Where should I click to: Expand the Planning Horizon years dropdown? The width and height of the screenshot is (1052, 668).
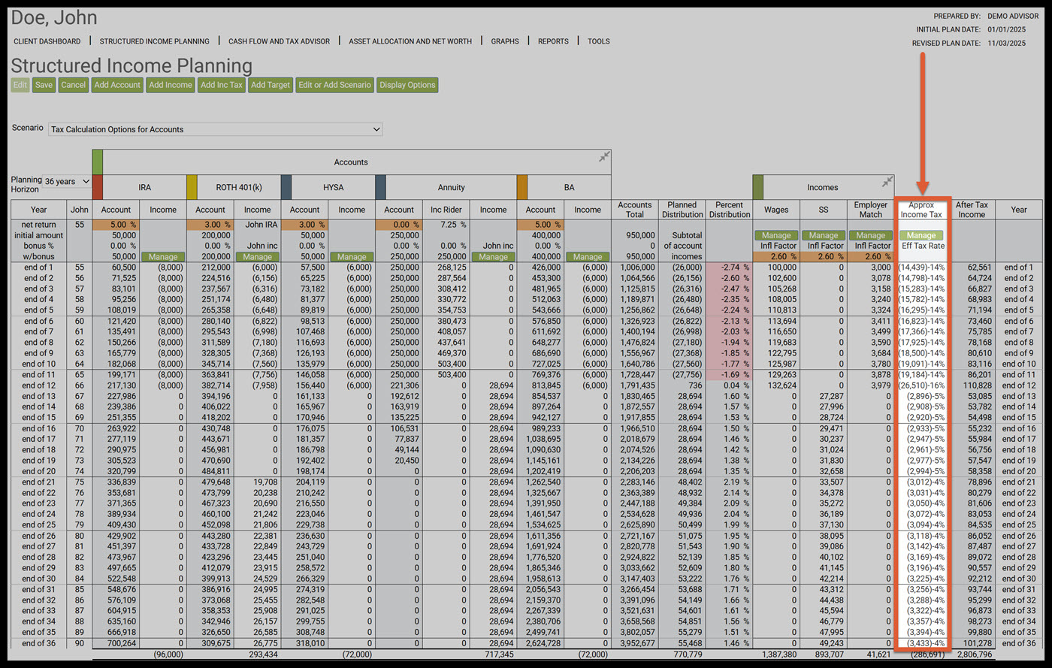click(67, 182)
